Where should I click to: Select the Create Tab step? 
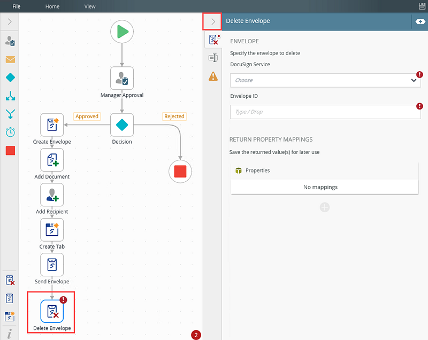coord(52,229)
